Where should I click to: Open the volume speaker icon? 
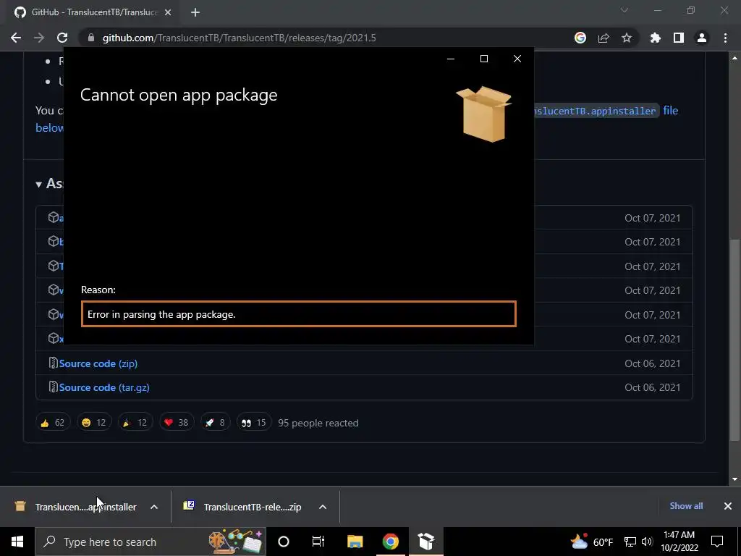(647, 542)
